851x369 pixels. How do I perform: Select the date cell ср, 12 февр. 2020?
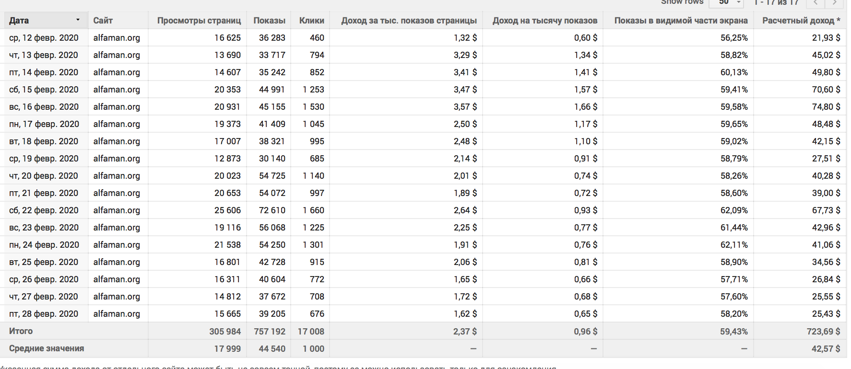coord(44,38)
